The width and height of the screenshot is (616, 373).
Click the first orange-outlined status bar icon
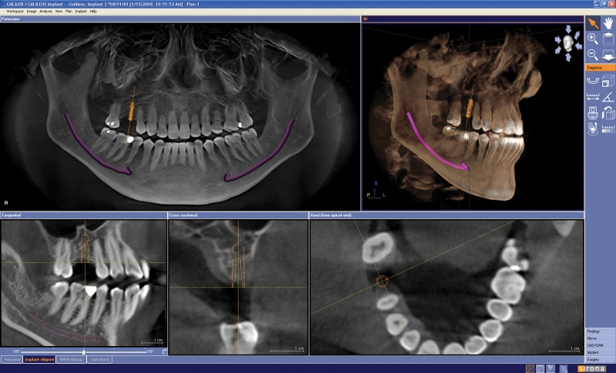[530, 368]
